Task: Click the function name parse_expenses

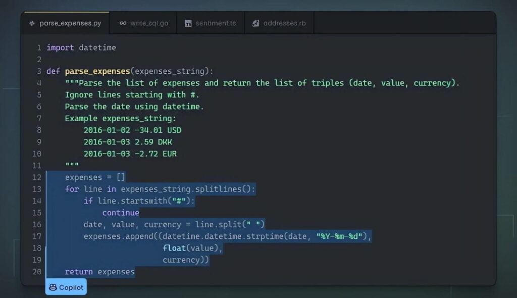Action: pyautogui.click(x=97, y=71)
